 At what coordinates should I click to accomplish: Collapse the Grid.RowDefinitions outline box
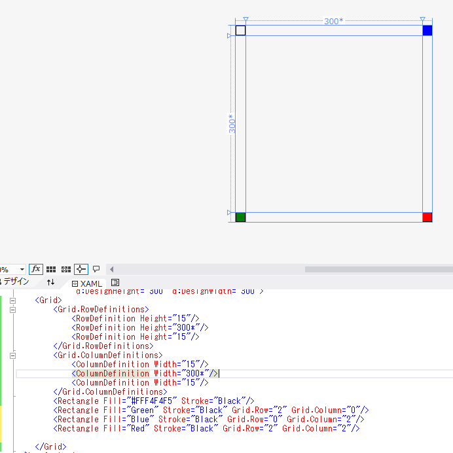click(12, 310)
